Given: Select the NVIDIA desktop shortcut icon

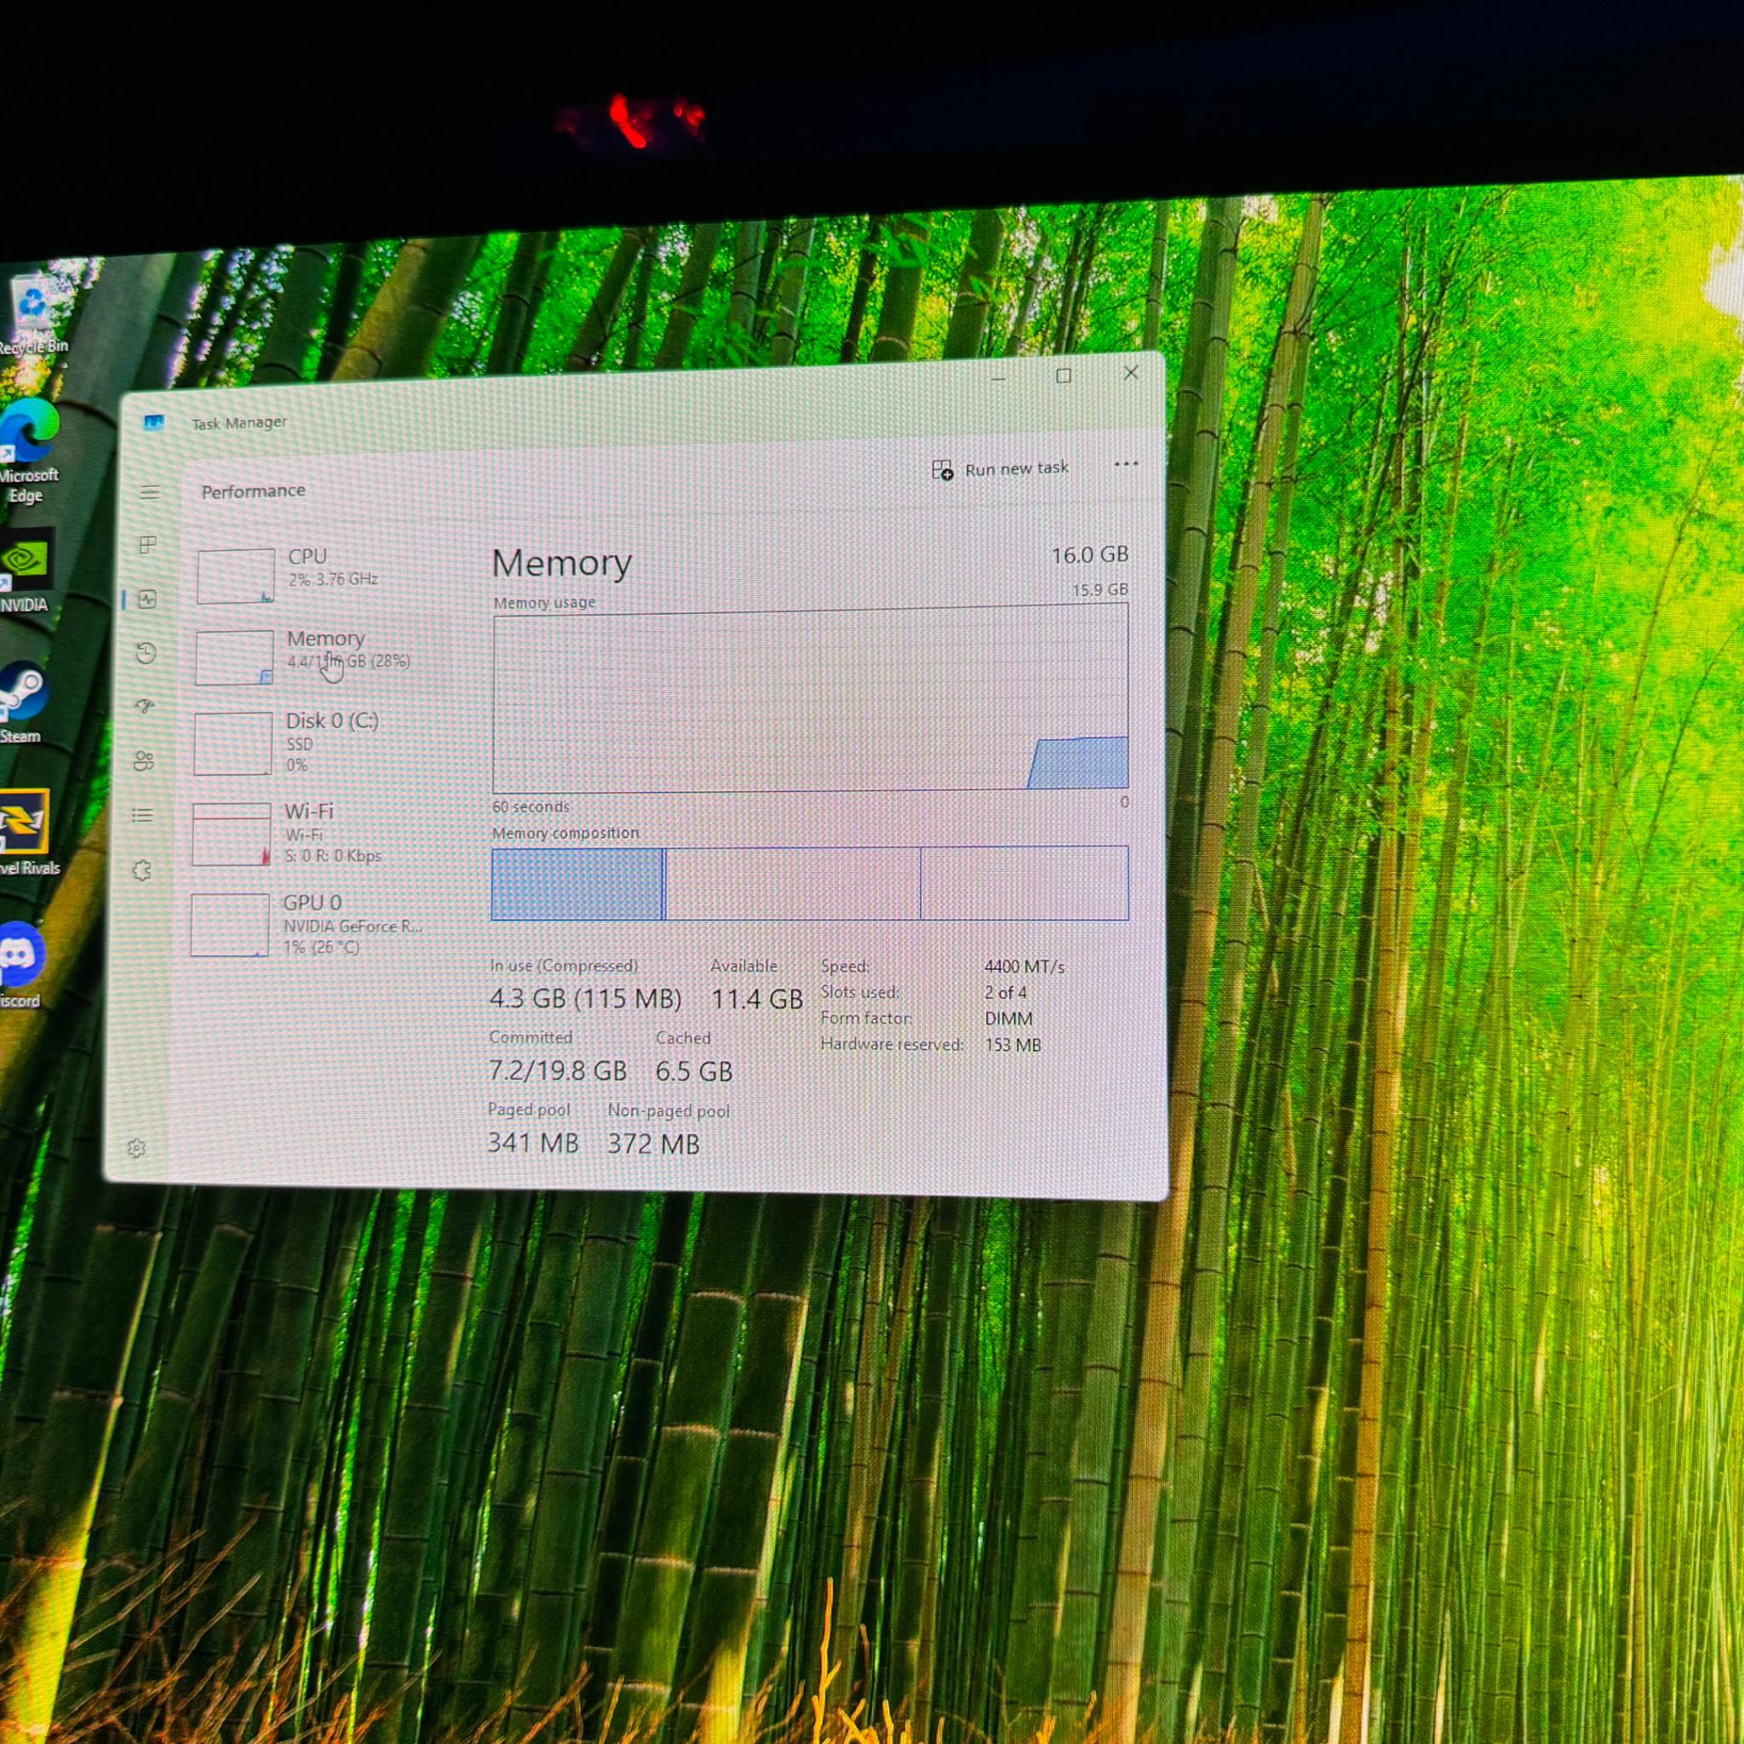Looking at the screenshot, I should pos(25,571).
